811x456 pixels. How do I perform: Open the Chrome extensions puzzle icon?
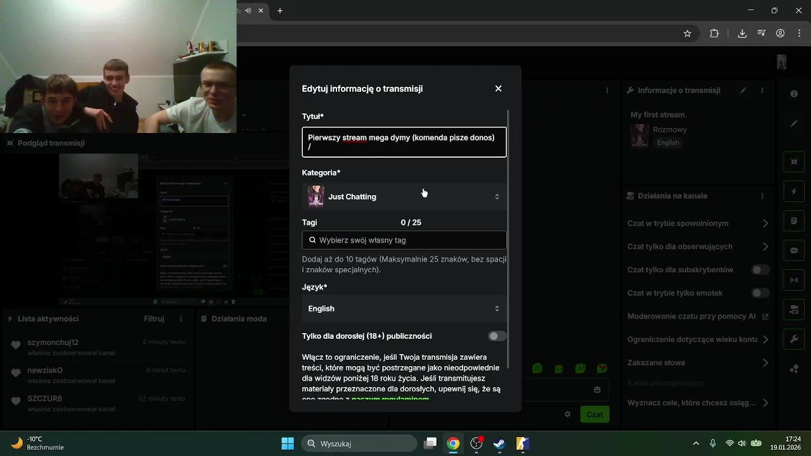pos(714,34)
